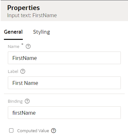Click inside the Label field 'First Name'

64,83
